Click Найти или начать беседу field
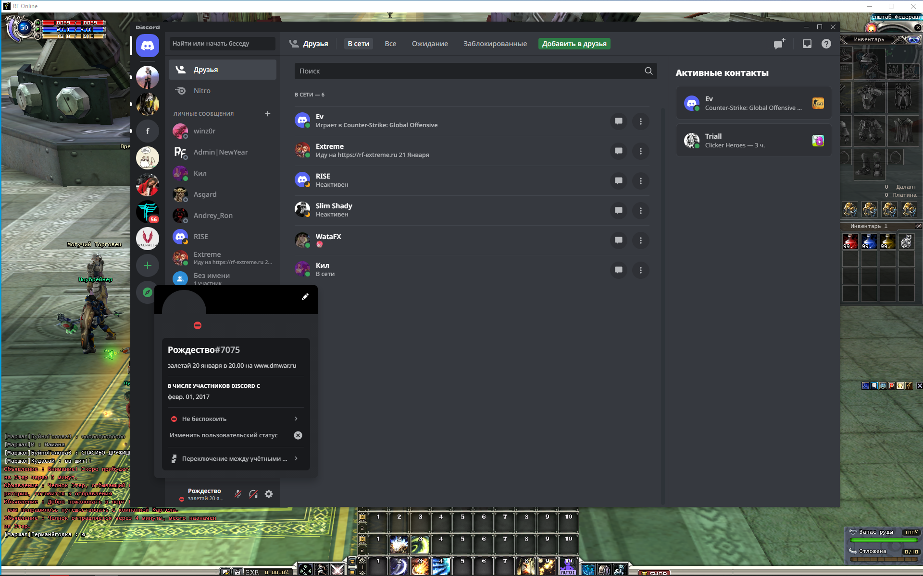Screen dimensions: 923x576 pos(223,44)
